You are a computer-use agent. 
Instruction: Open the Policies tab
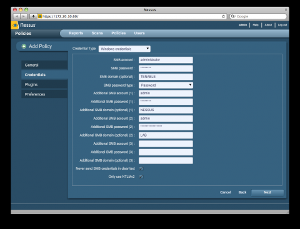click(118, 33)
